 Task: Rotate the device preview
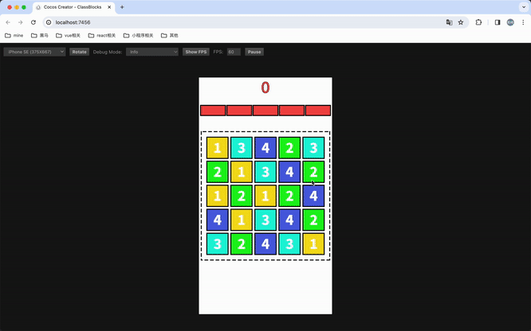tap(79, 52)
